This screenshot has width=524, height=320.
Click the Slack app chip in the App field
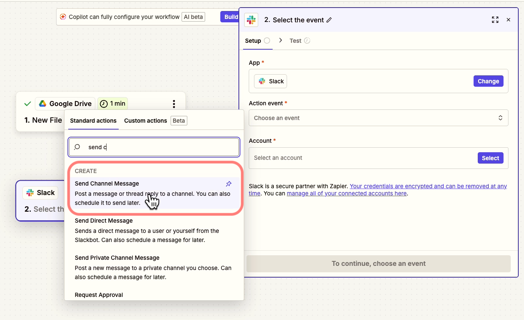click(270, 81)
